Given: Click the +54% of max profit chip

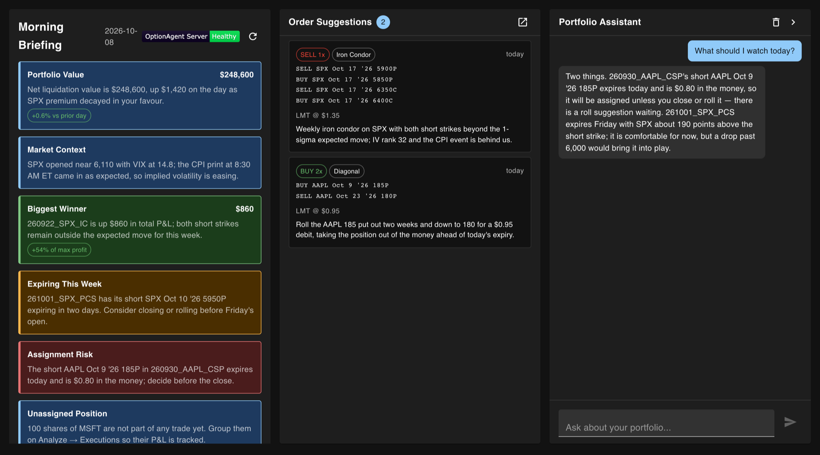Looking at the screenshot, I should tap(59, 250).
